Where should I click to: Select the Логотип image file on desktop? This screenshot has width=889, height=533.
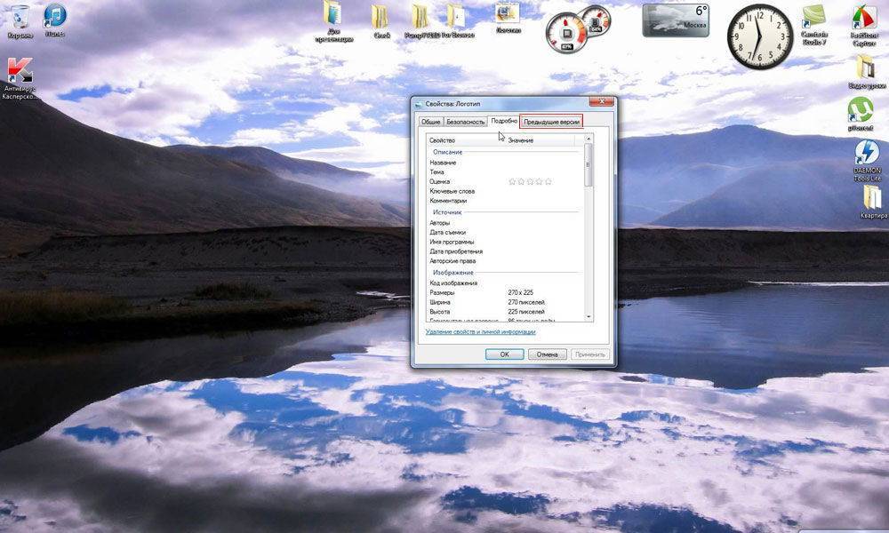click(x=508, y=16)
